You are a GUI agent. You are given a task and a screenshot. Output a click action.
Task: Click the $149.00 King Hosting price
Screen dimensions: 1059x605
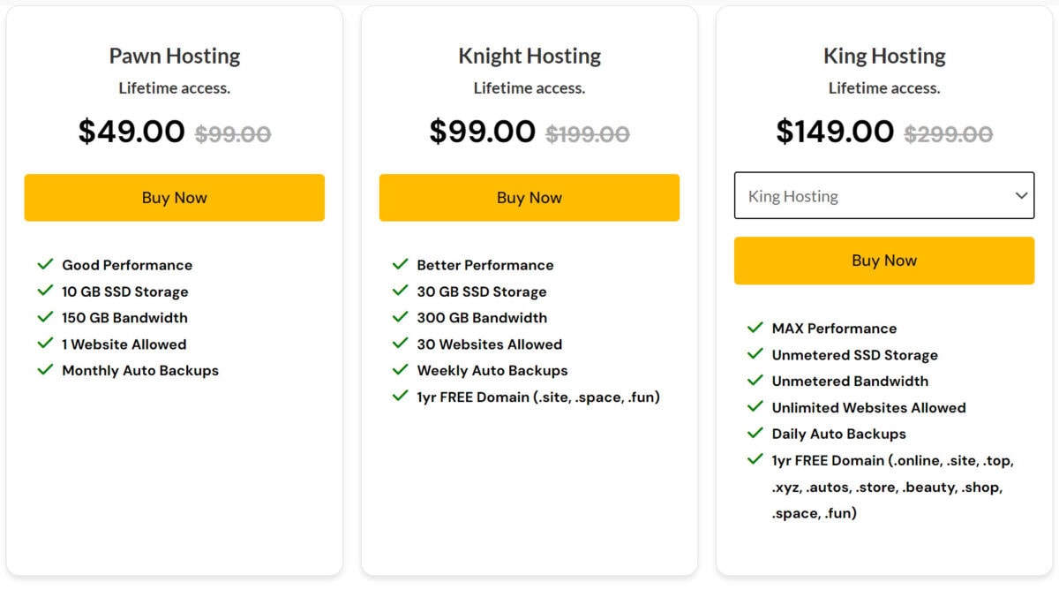[x=835, y=132]
